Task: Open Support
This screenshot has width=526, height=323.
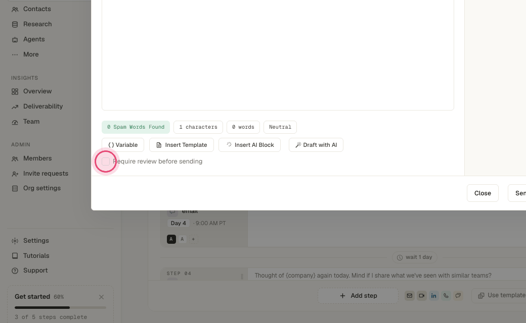Action: pyautogui.click(x=35, y=271)
